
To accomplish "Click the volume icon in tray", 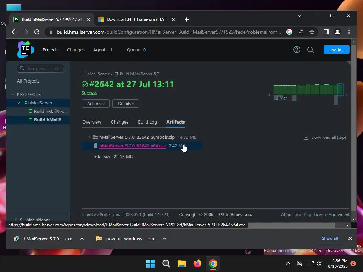I will point(319,263).
